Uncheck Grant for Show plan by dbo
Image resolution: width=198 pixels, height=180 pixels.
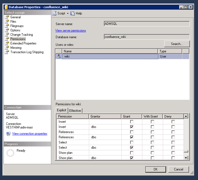[x=132, y=158]
